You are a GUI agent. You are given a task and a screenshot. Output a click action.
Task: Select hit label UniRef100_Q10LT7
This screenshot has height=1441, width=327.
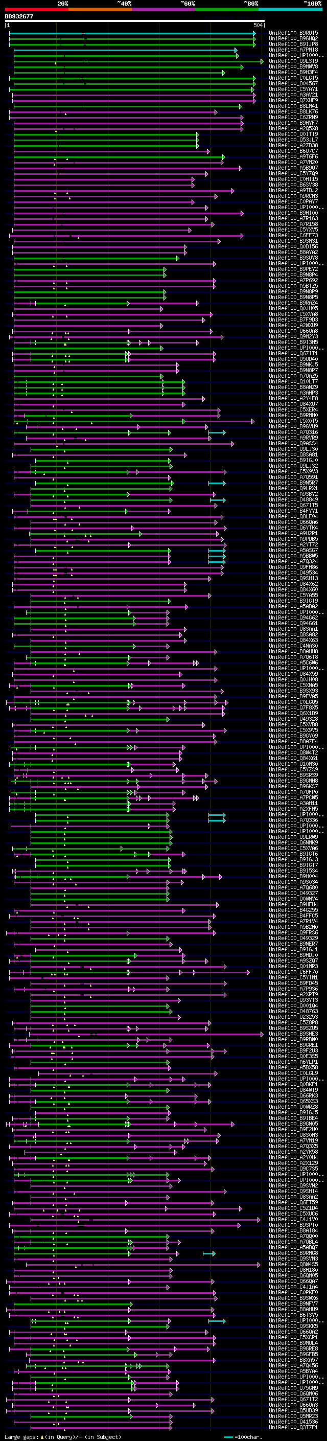click(293, 381)
